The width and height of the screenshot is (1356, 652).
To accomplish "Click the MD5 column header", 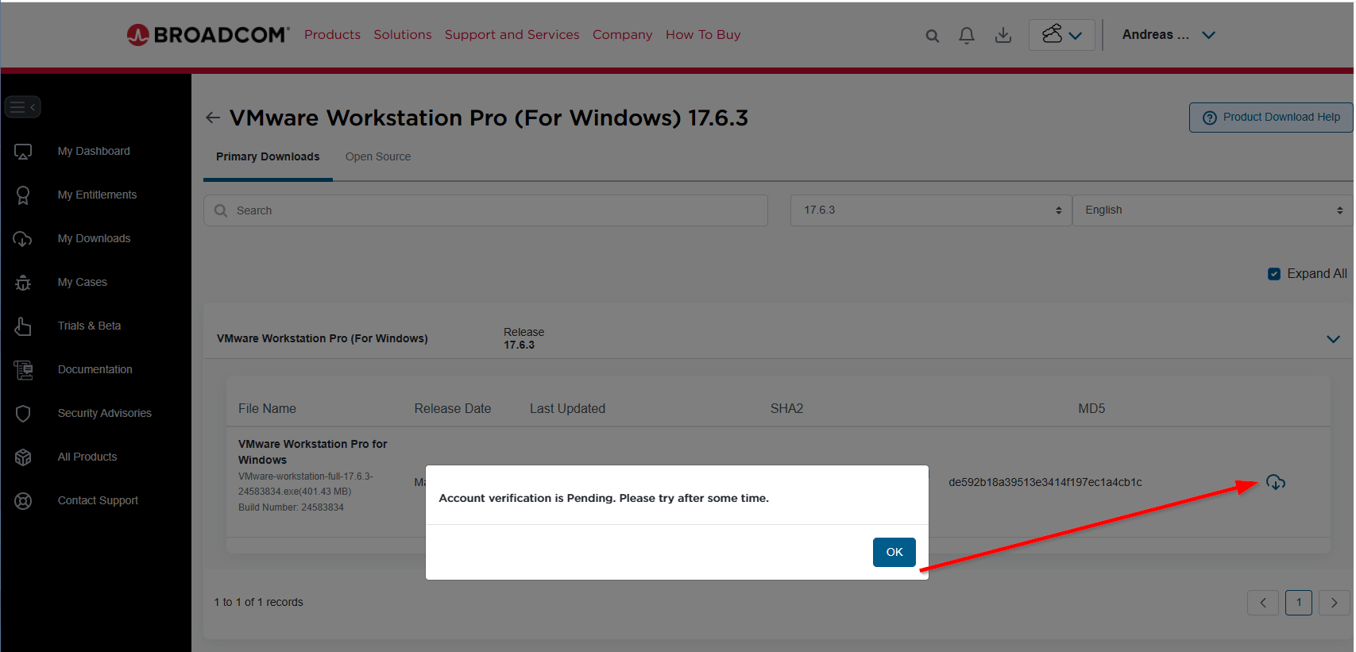I will pyautogui.click(x=1091, y=409).
